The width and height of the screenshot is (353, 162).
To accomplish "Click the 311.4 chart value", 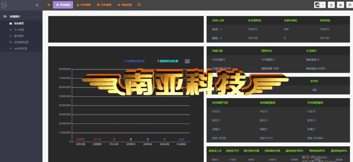I will click(x=97, y=139).
